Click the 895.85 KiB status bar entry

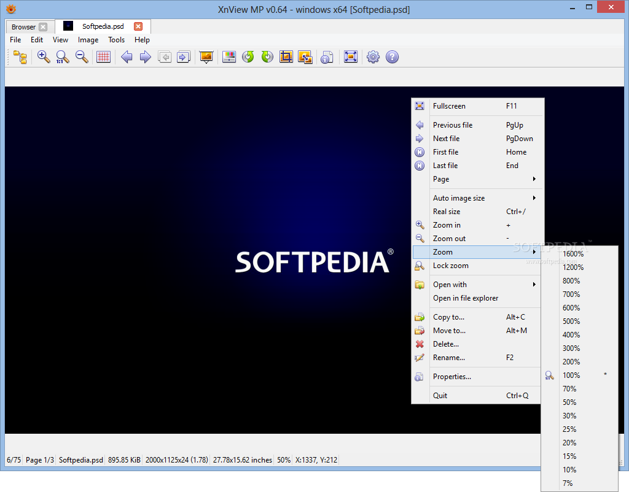124,460
